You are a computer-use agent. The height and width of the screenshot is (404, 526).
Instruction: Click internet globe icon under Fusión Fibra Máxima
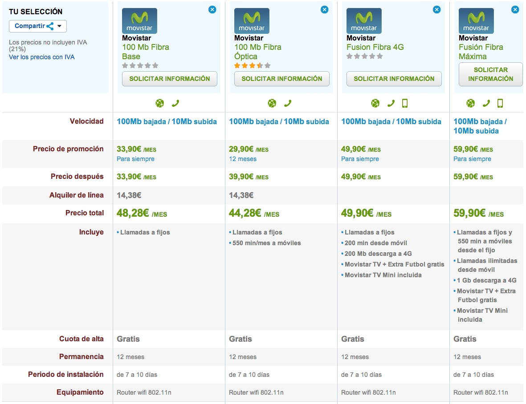(x=471, y=103)
